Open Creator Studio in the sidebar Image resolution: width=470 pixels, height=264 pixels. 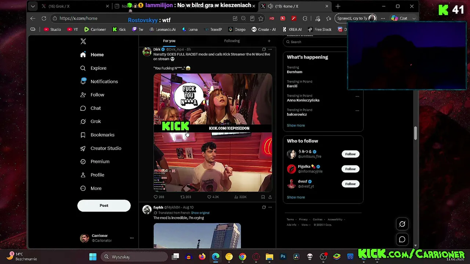point(101,148)
